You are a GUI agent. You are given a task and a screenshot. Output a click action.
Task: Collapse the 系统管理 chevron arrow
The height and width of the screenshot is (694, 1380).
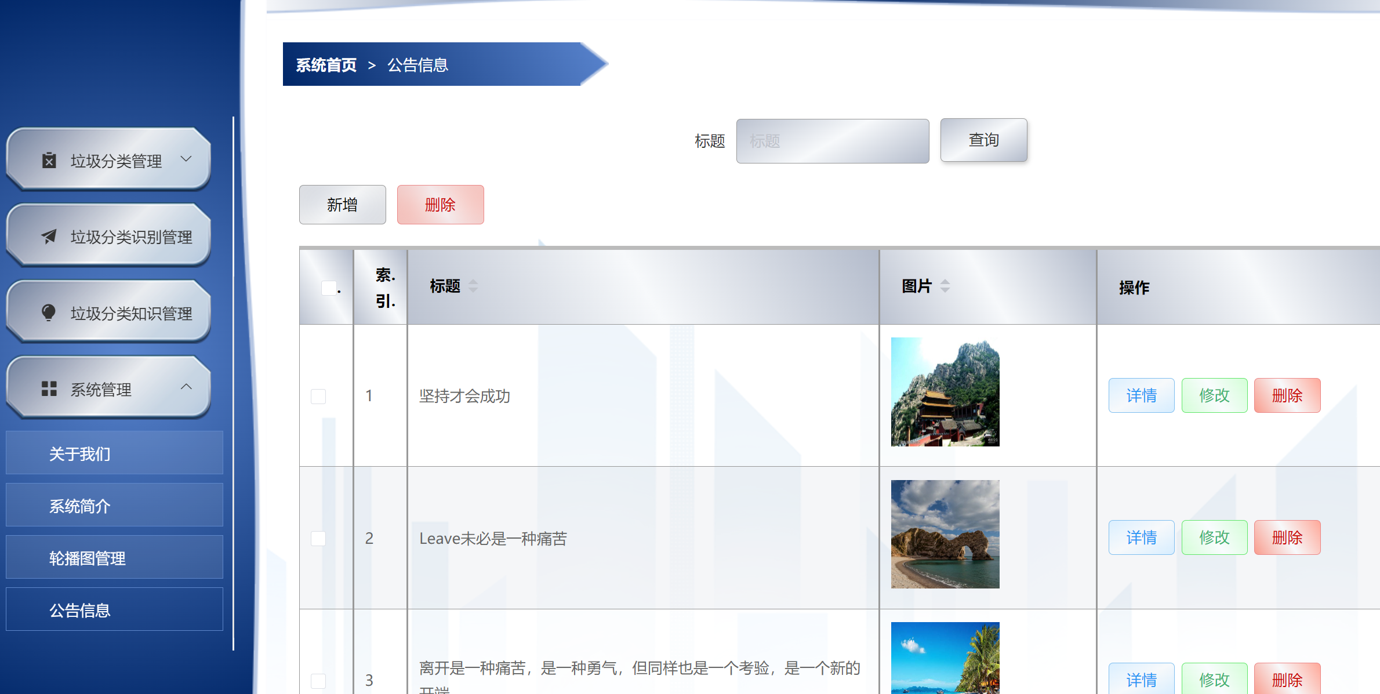click(x=186, y=386)
